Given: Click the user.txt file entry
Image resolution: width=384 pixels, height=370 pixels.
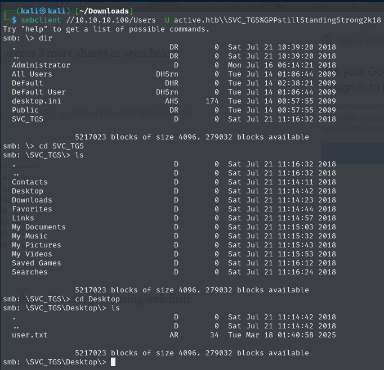Looking at the screenshot, I should (x=29, y=335).
